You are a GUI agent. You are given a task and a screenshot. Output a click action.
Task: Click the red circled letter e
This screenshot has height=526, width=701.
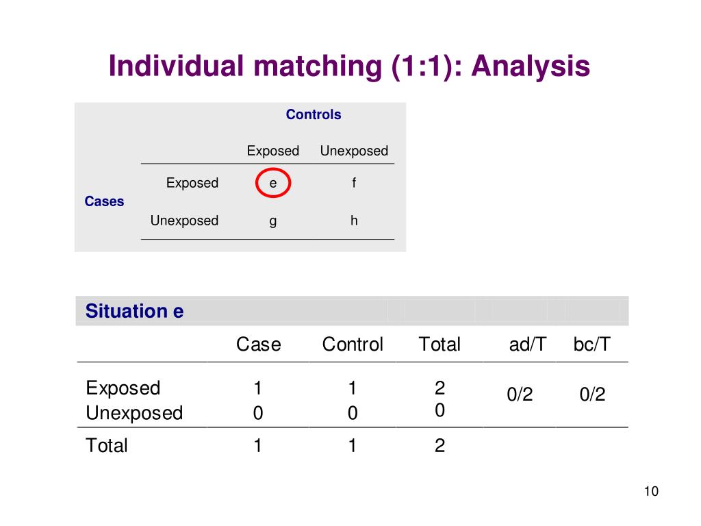point(273,182)
